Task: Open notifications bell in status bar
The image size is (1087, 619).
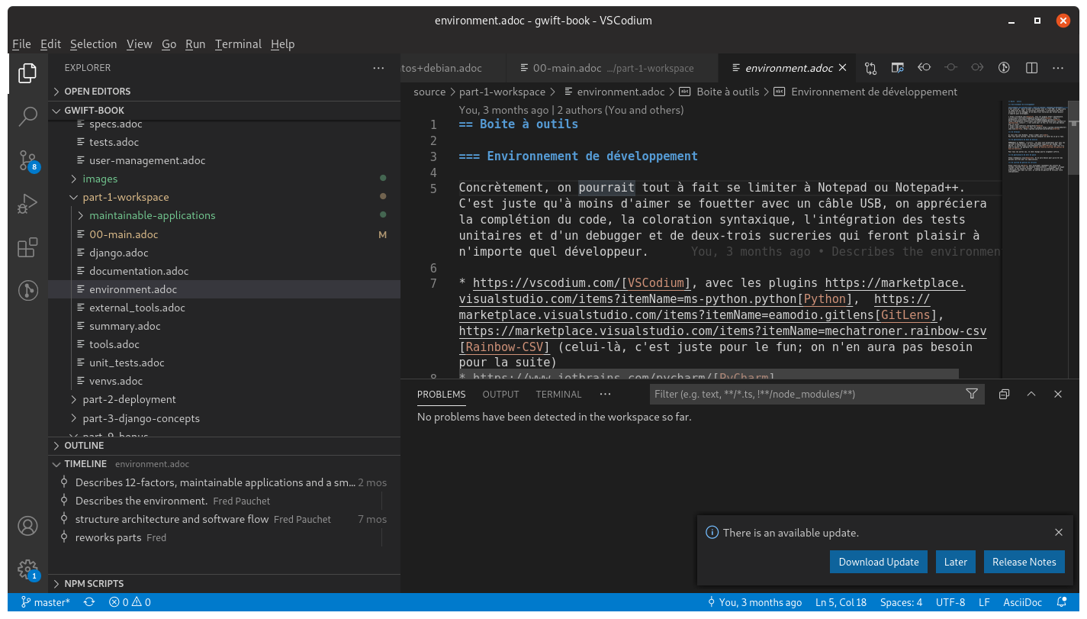Action: point(1061,602)
